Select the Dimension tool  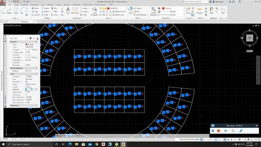[x=75, y=10]
